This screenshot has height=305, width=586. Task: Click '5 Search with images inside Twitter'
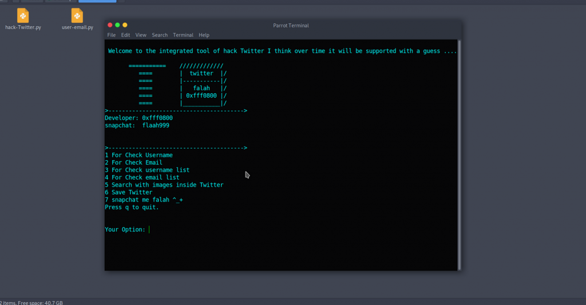(164, 185)
